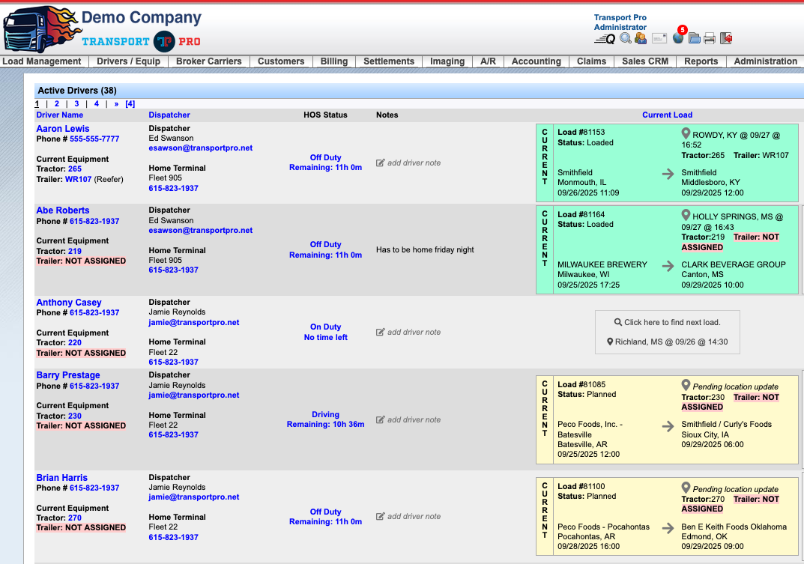Open the Settlements menu

click(x=389, y=61)
